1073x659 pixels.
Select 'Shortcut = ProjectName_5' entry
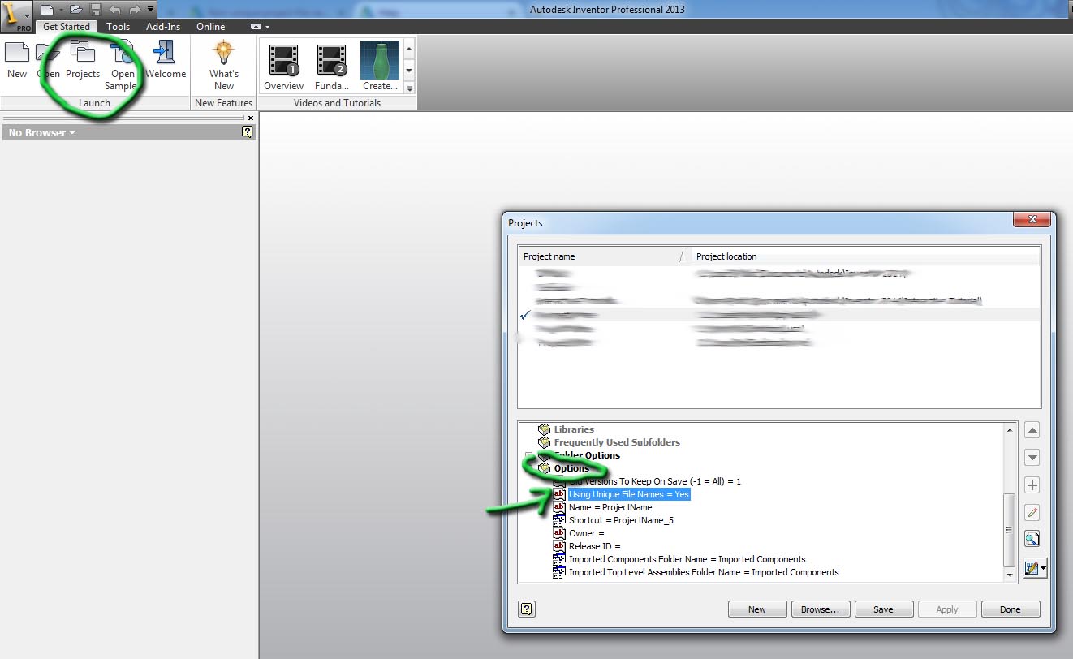click(x=621, y=520)
